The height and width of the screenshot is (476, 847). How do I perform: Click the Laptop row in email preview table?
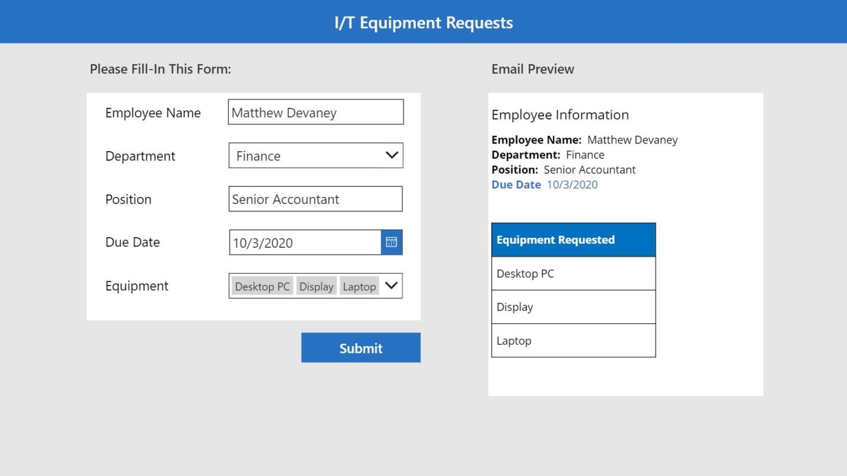[573, 341]
